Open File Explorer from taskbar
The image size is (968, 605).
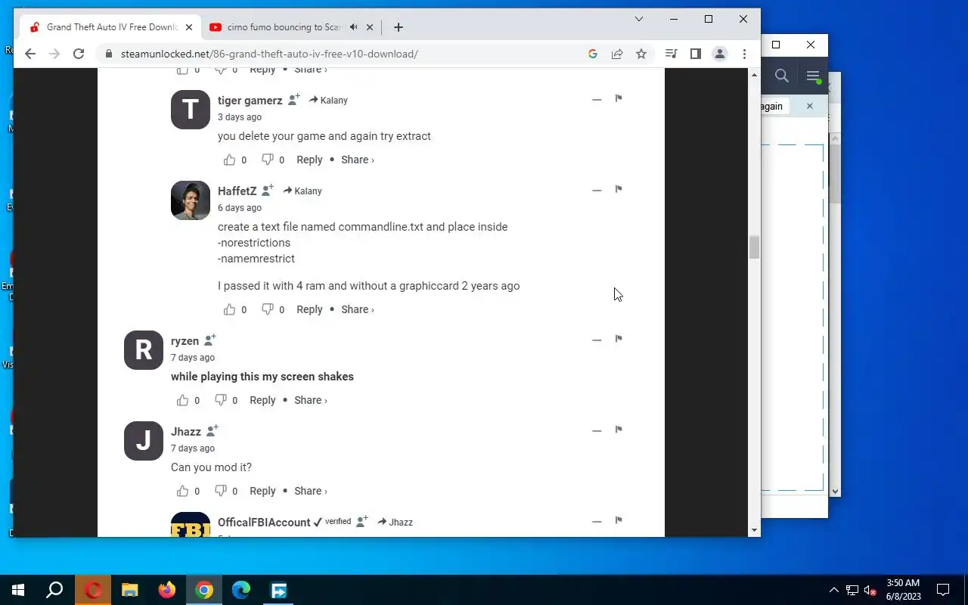(x=130, y=590)
